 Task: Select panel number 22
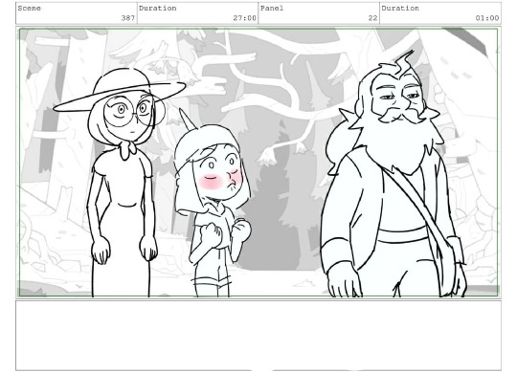[373, 18]
